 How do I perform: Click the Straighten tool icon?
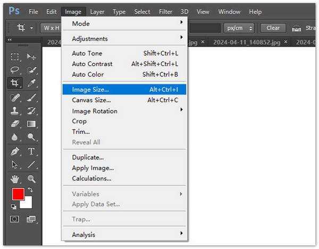pos(297,28)
